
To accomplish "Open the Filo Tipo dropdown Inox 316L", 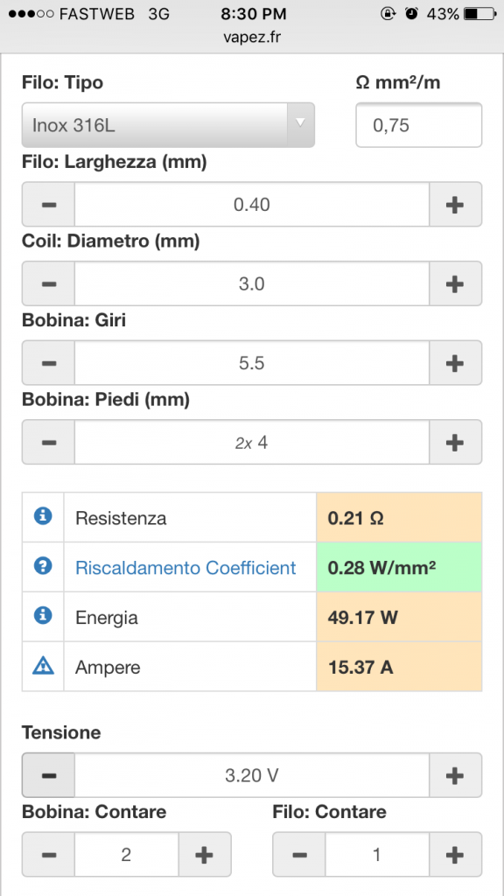I will (x=168, y=125).
